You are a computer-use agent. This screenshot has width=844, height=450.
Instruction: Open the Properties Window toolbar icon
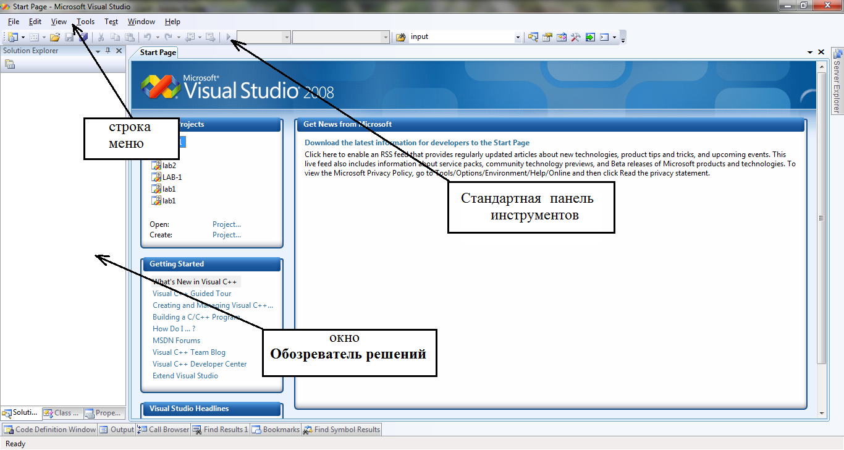547,37
